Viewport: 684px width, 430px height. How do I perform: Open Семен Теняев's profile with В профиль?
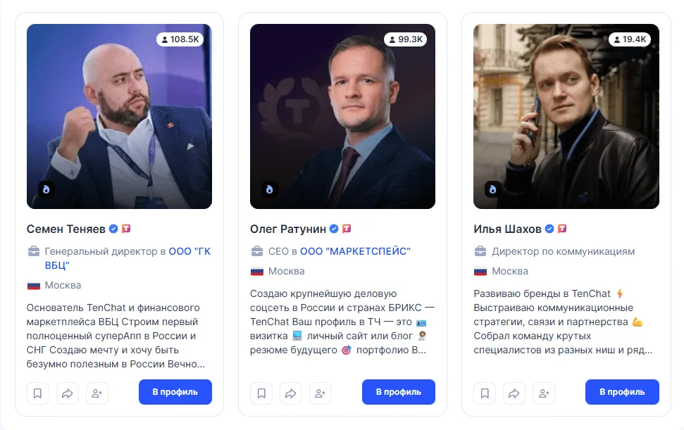[x=175, y=392]
